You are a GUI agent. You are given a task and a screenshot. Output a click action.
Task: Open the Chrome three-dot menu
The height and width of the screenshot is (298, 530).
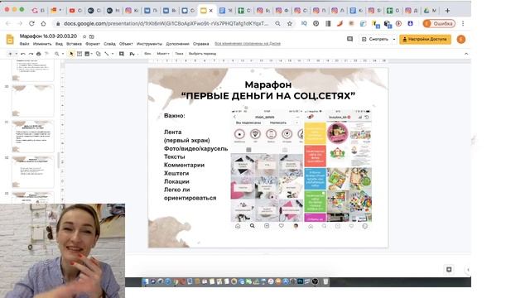click(463, 24)
